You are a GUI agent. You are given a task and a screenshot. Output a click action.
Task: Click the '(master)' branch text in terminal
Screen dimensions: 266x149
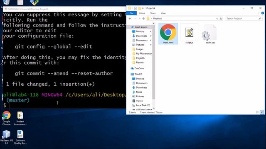coord(18,100)
